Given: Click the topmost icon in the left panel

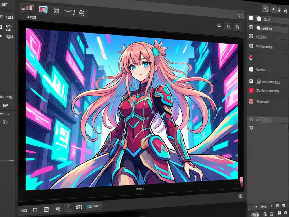Looking at the screenshot, I should (4, 4).
